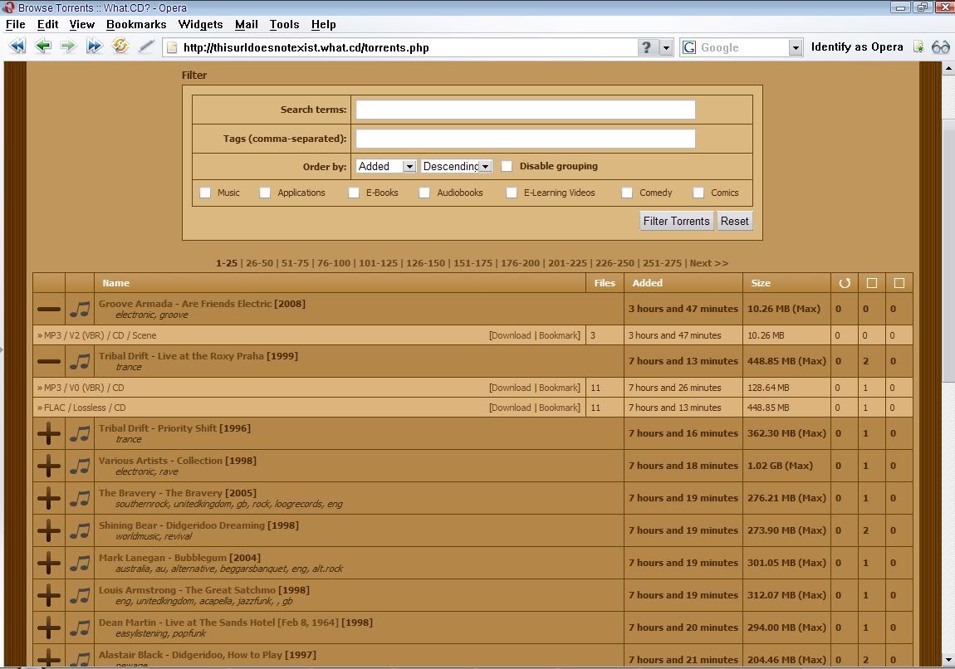Click music note icon for Dean Martin
This screenshot has height=669, width=955.
point(79,627)
